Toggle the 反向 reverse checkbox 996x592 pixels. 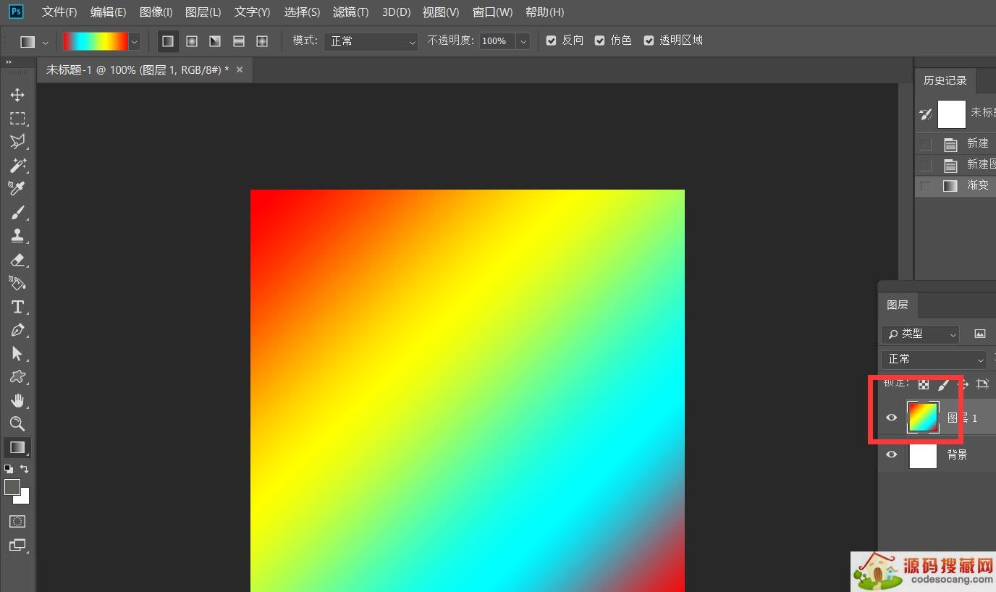[551, 41]
